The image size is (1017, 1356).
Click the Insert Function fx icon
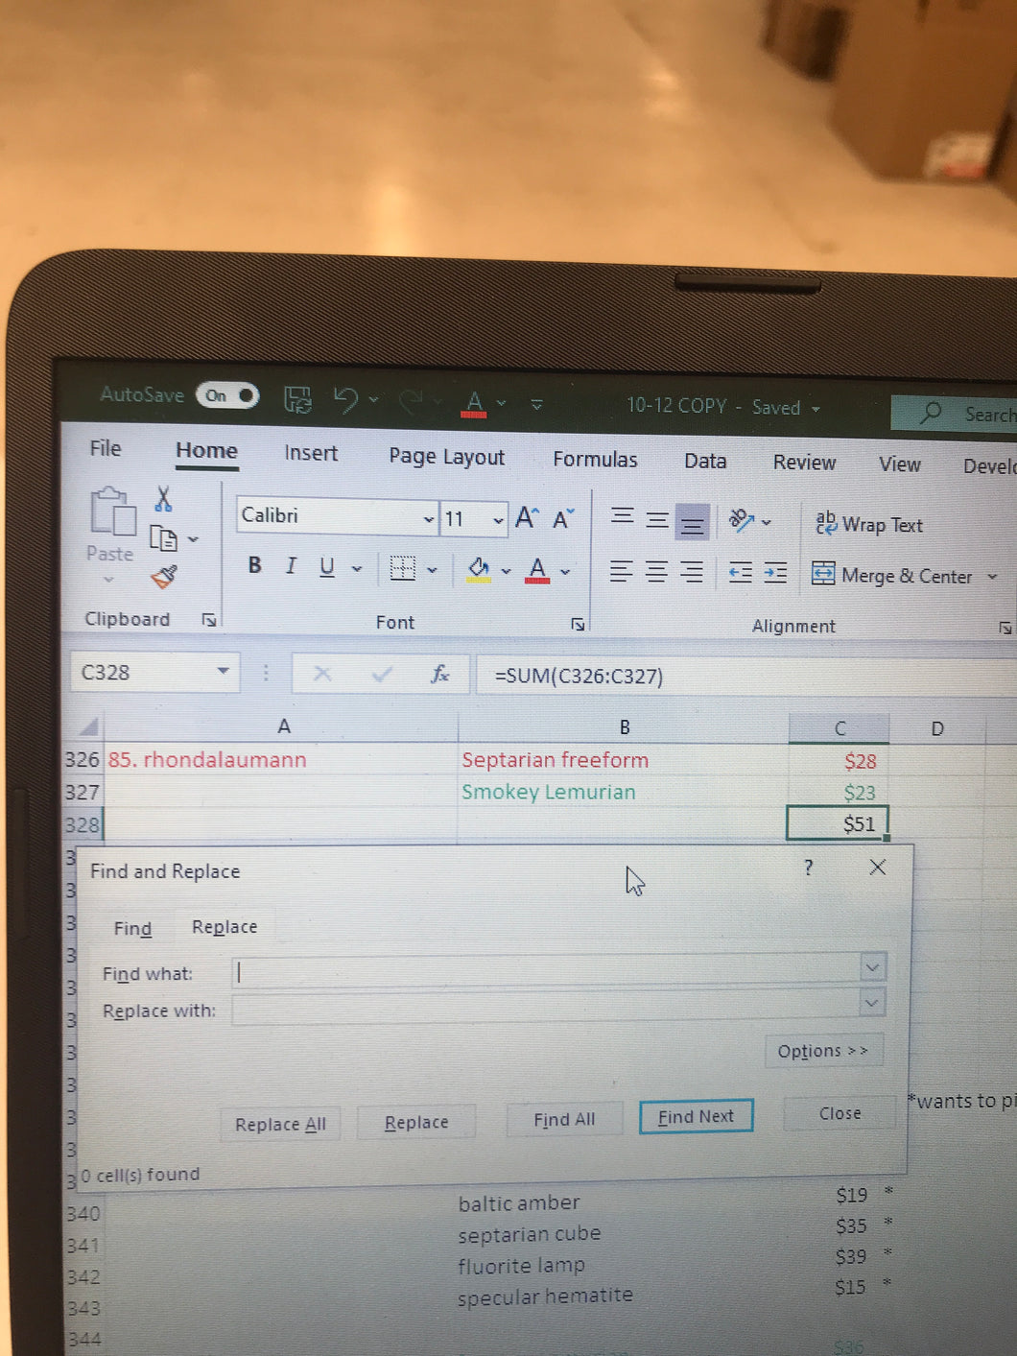[x=439, y=675]
